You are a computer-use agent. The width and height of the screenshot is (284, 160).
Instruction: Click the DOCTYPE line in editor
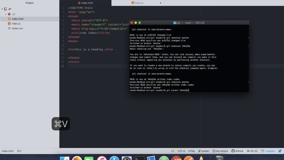pyautogui.click(x=80, y=8)
